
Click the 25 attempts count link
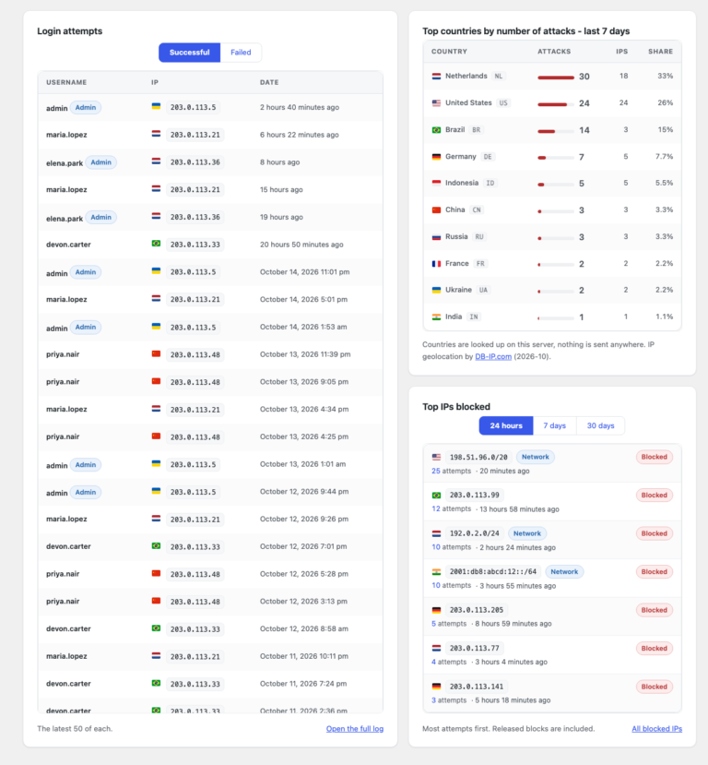click(436, 472)
